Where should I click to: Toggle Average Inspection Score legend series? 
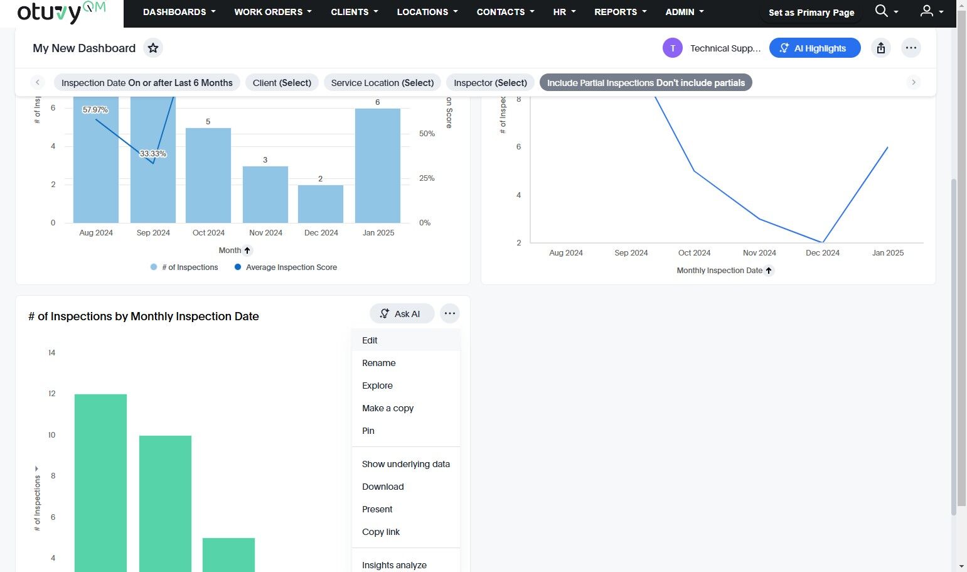pyautogui.click(x=286, y=267)
